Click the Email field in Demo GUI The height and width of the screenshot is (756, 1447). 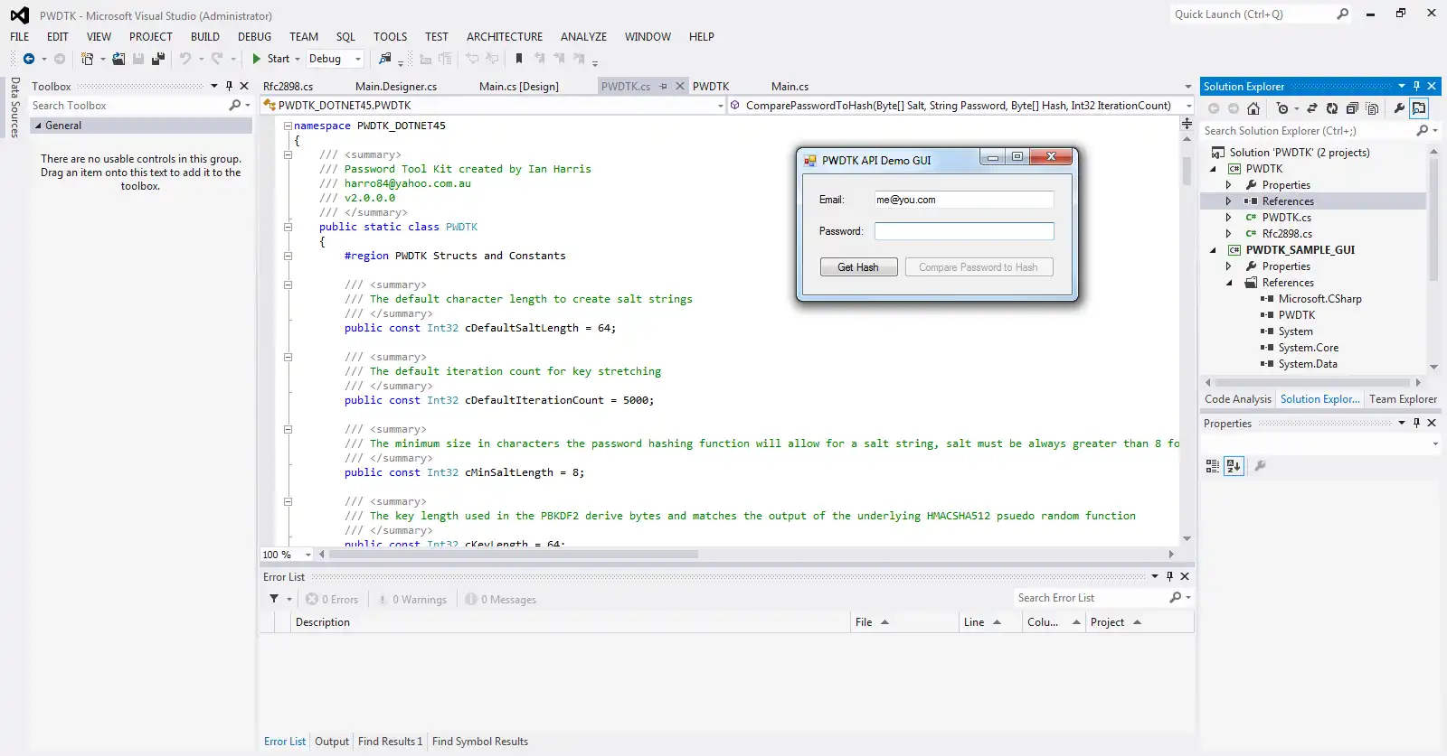coord(964,200)
